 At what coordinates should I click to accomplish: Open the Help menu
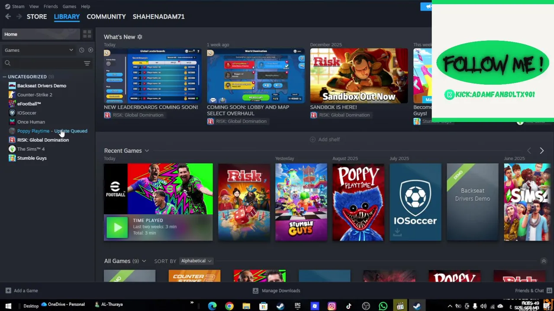pyautogui.click(x=86, y=6)
